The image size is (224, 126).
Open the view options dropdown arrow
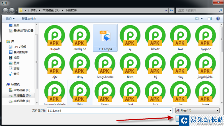(x=202, y=18)
